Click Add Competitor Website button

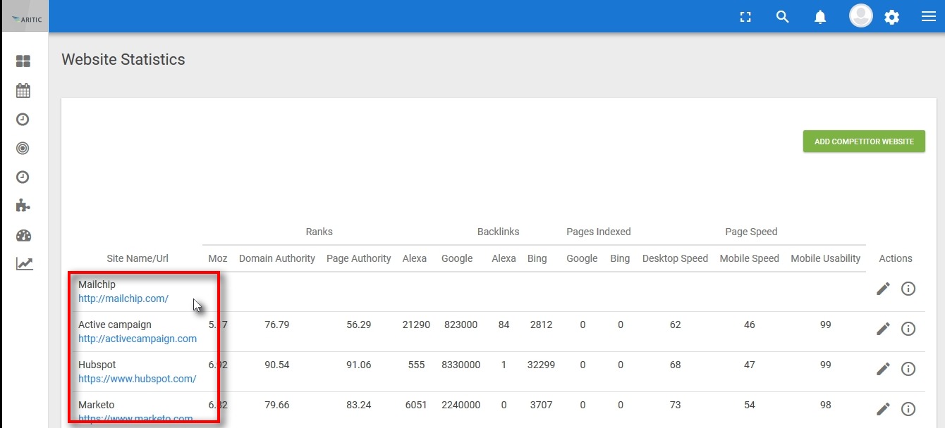(x=864, y=141)
